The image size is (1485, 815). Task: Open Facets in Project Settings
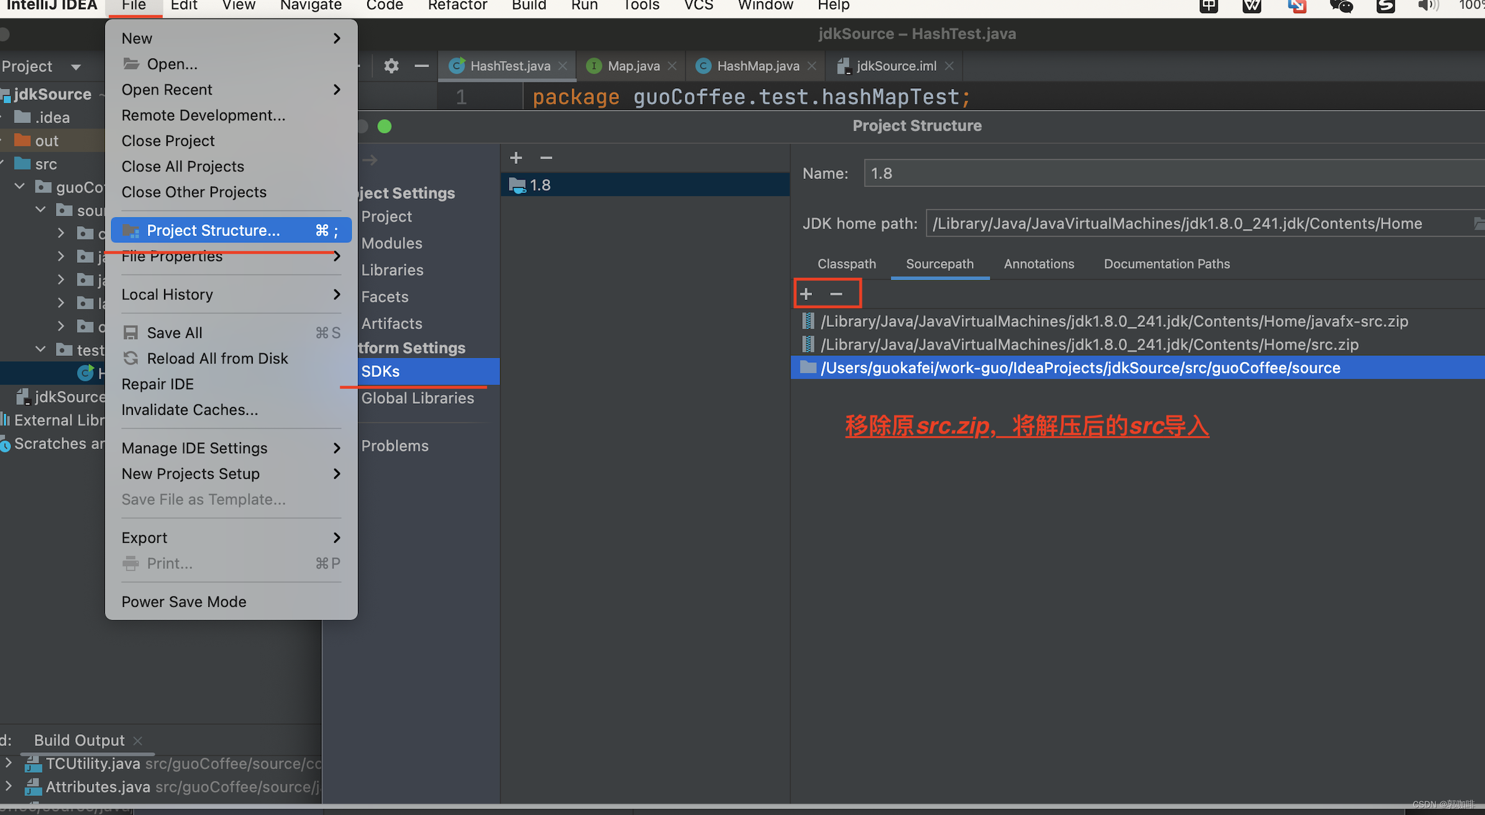[x=385, y=297]
